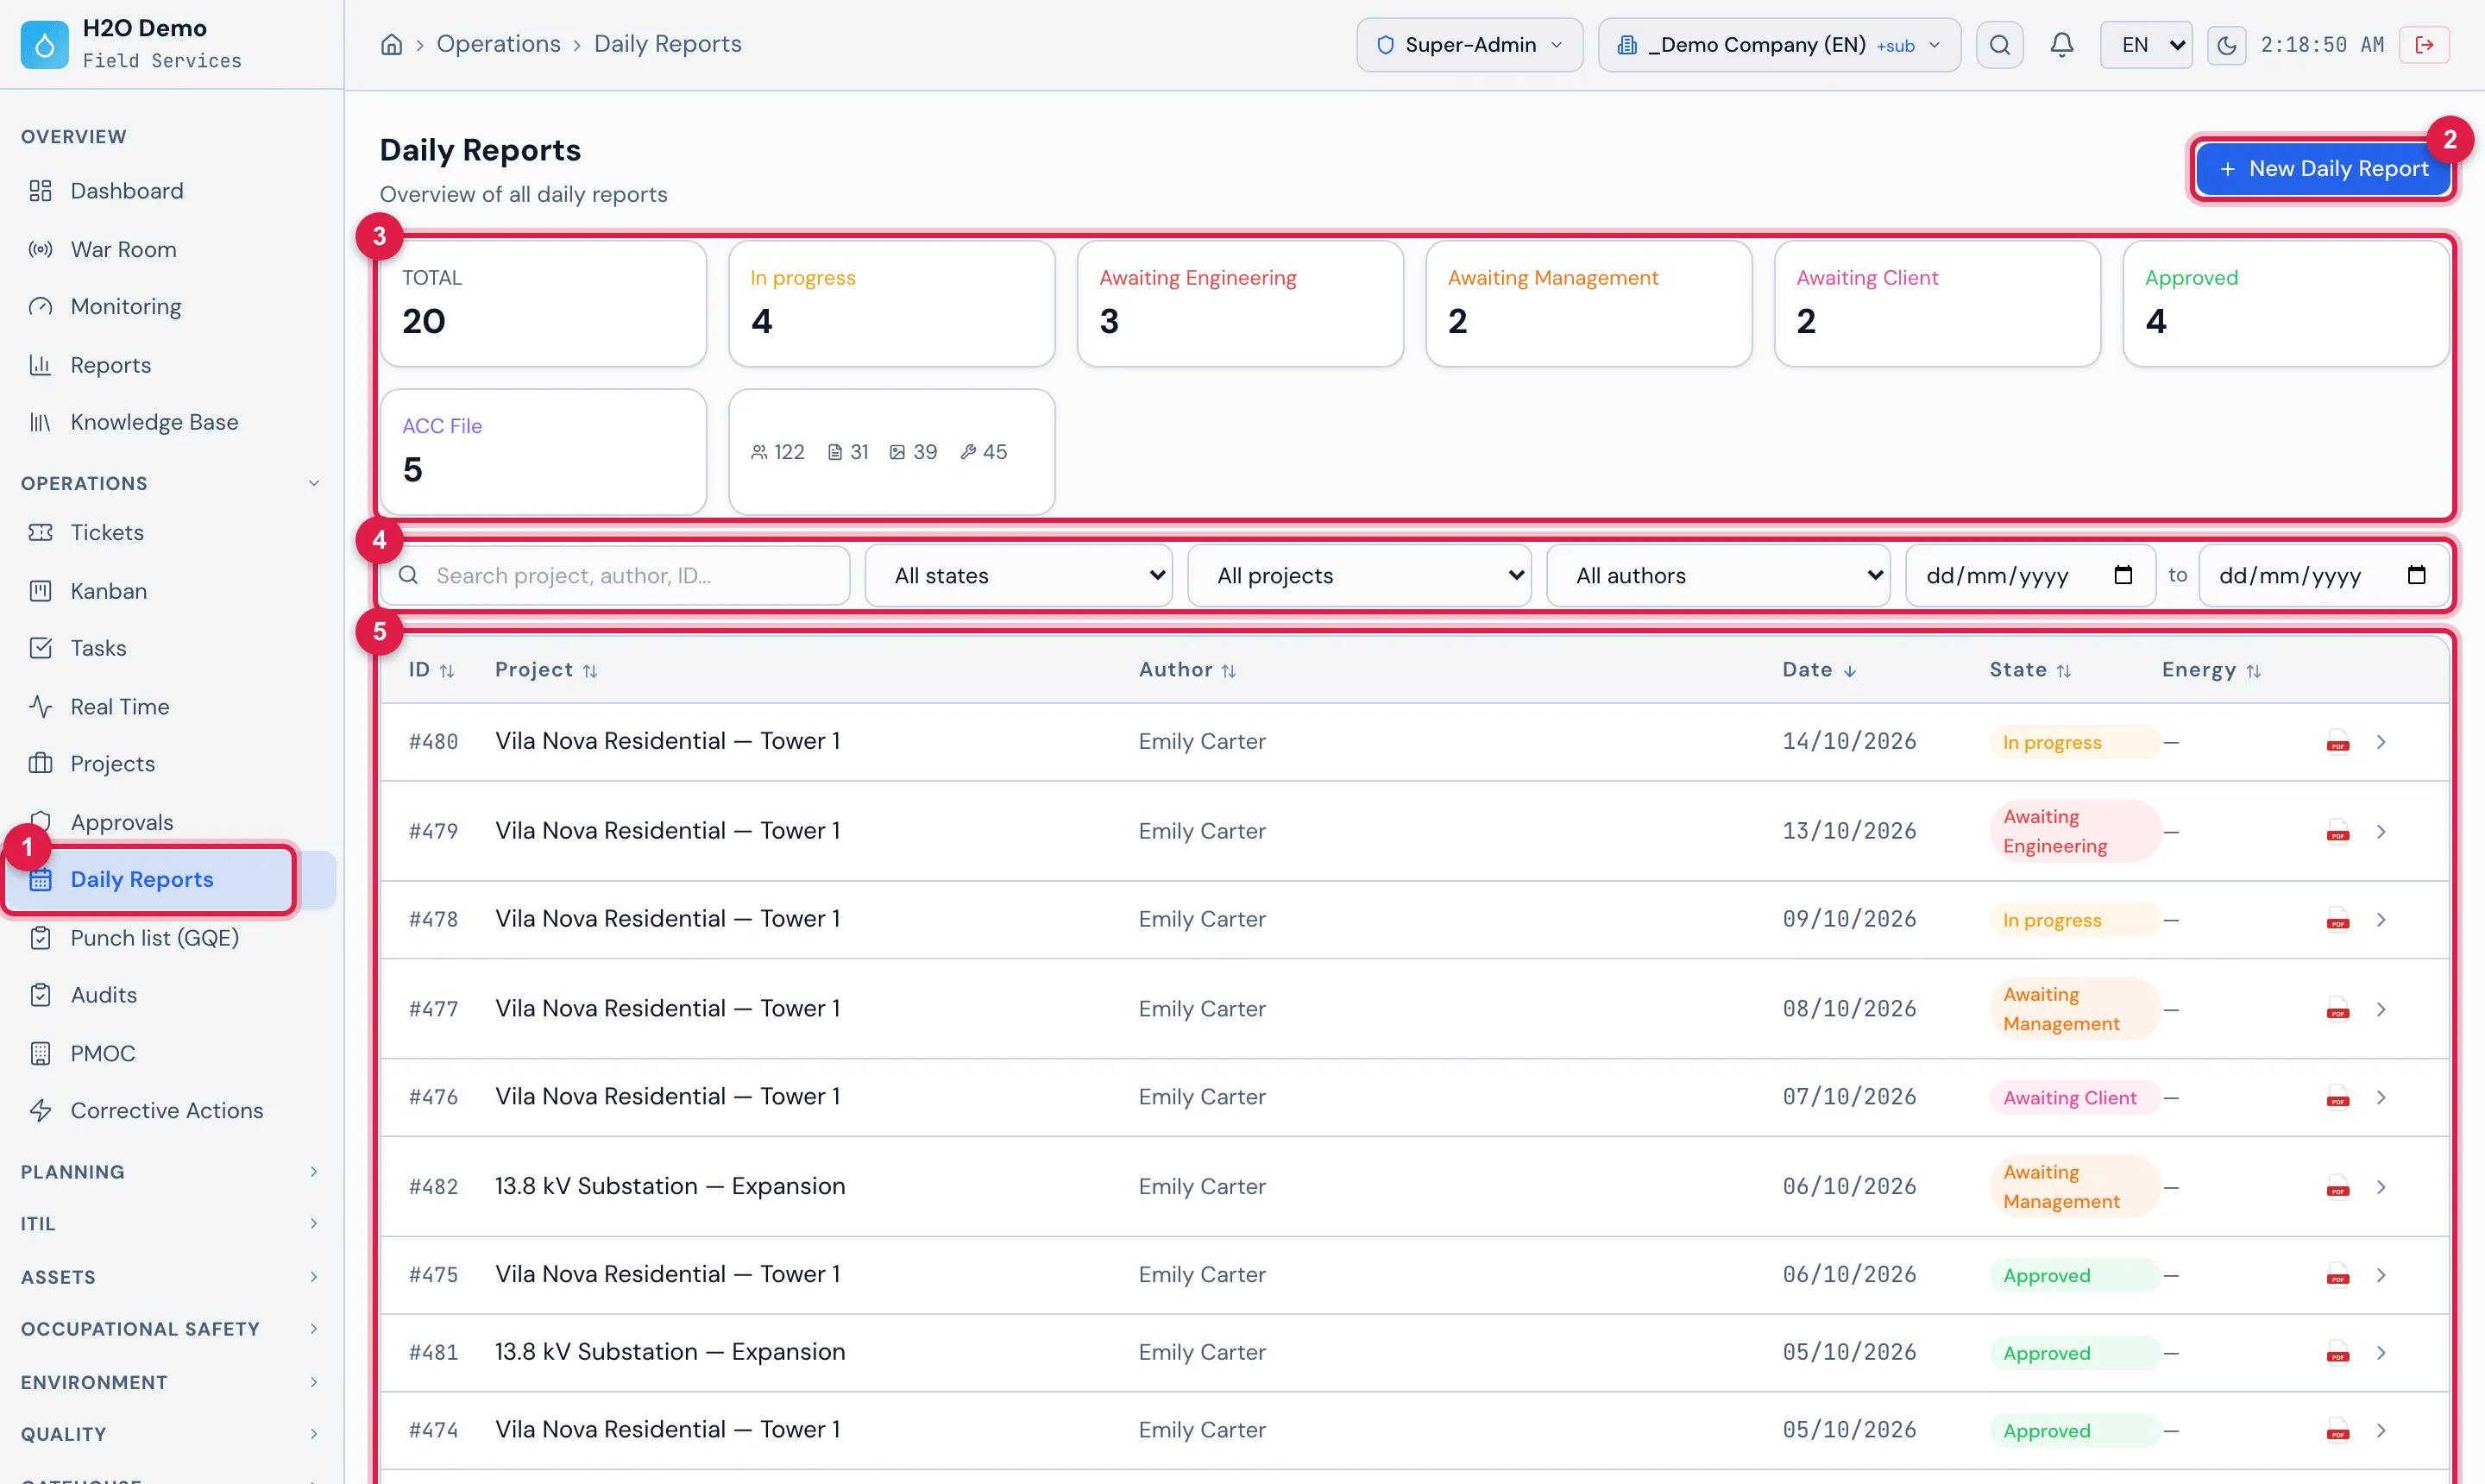Go to Dashboard in sidebar
This screenshot has height=1484, width=2485.
(170, 191)
